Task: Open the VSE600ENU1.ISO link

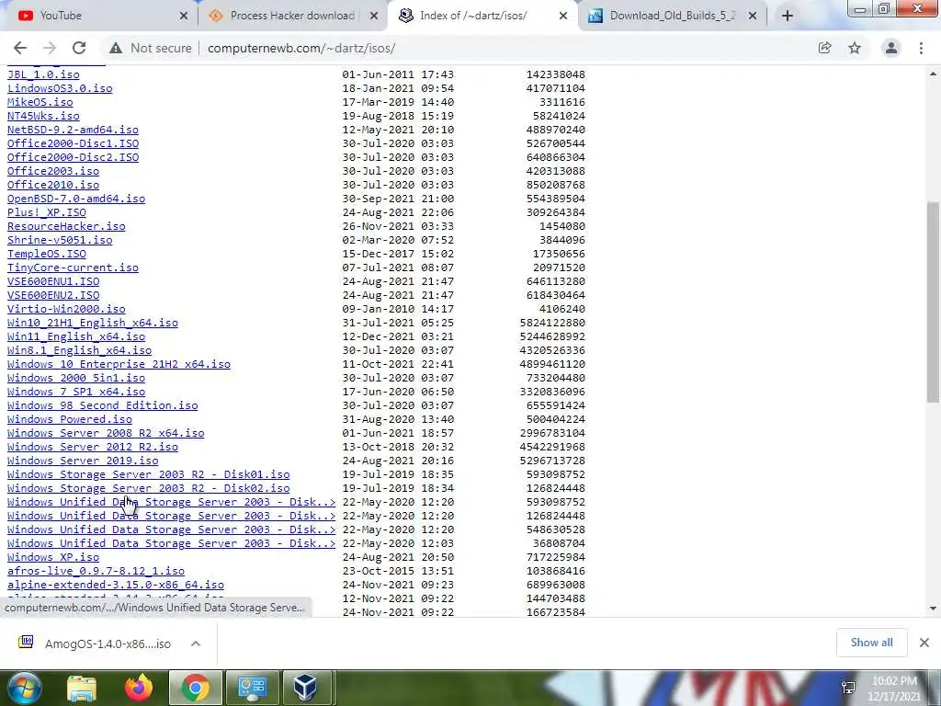Action: pyautogui.click(x=52, y=281)
